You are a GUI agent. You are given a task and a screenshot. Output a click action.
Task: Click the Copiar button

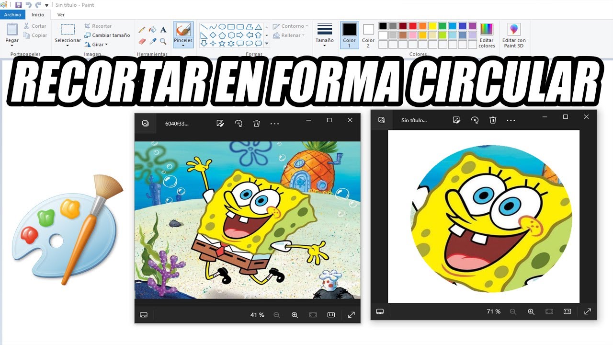click(35, 35)
